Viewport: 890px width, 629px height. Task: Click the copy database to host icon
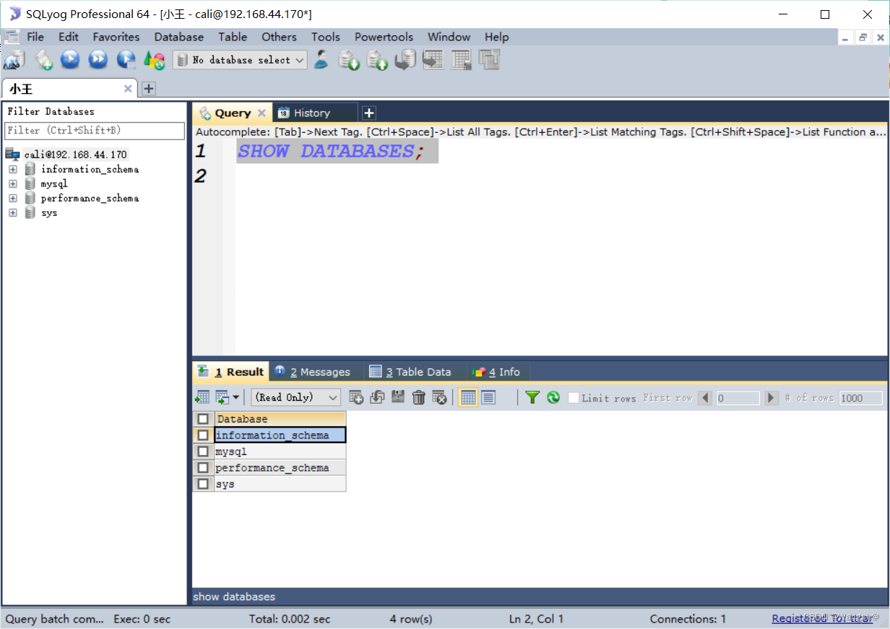pos(405,59)
